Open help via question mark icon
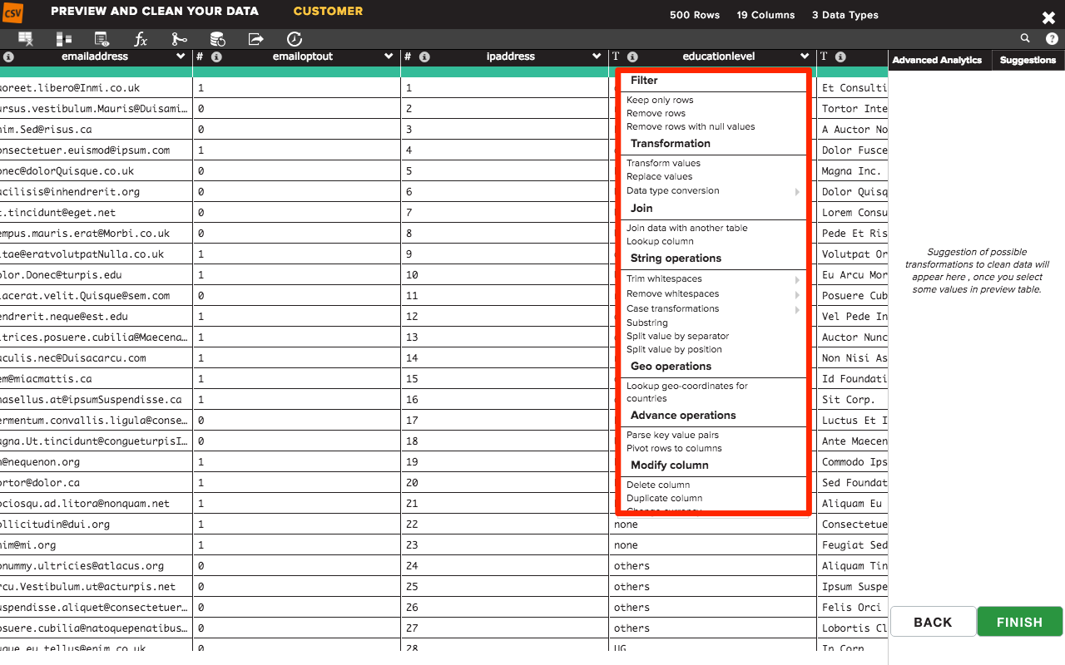The height and width of the screenshot is (665, 1065). [1052, 38]
